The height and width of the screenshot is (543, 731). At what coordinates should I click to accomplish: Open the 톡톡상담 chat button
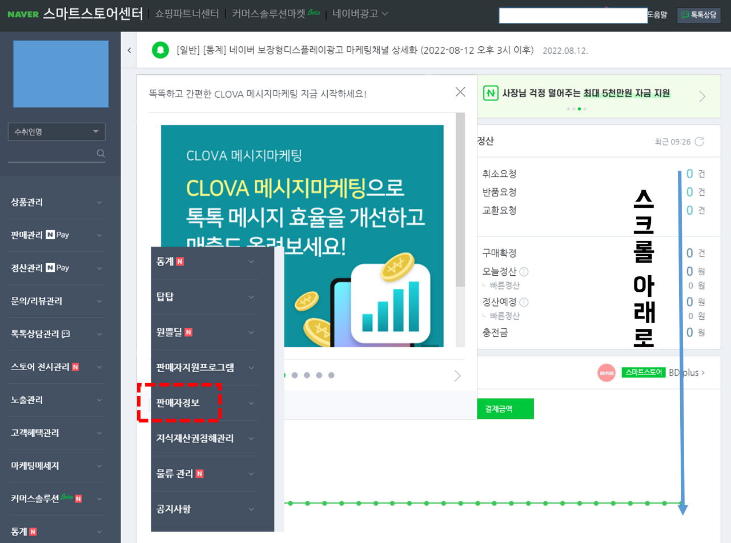(698, 15)
